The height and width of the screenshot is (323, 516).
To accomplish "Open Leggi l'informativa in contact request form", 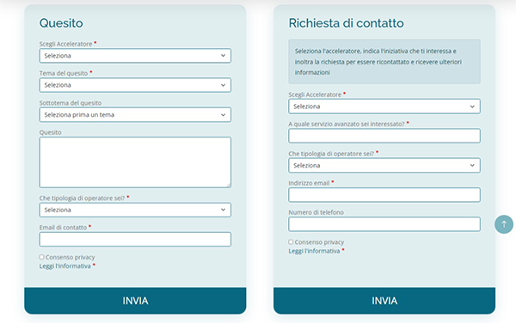I will [x=314, y=251].
